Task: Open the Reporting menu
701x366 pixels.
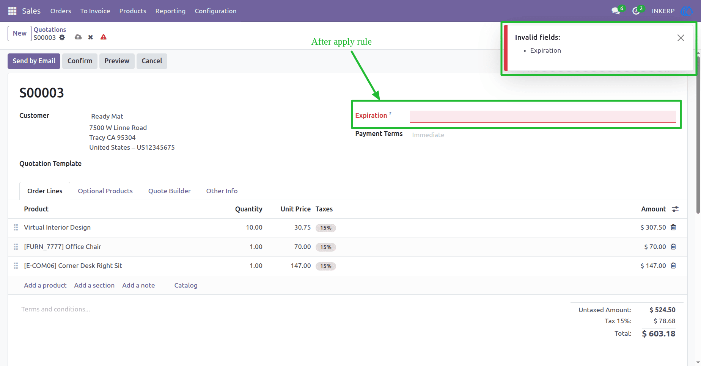Action: [170, 11]
